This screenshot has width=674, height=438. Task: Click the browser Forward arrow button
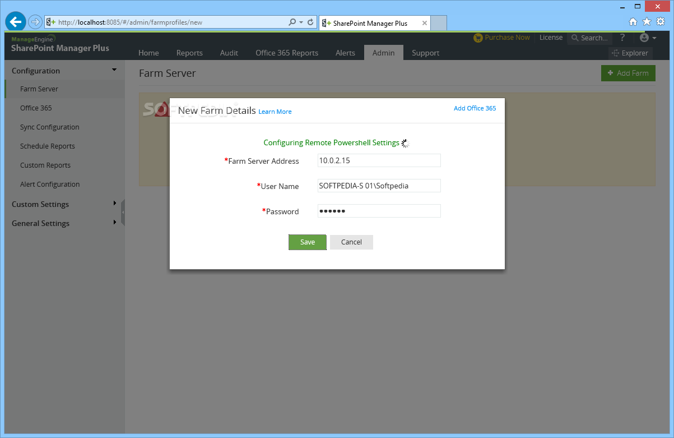[x=35, y=22]
